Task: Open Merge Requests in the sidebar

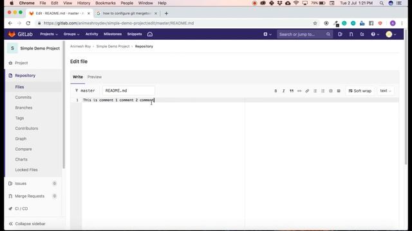Action: pyautogui.click(x=30, y=196)
